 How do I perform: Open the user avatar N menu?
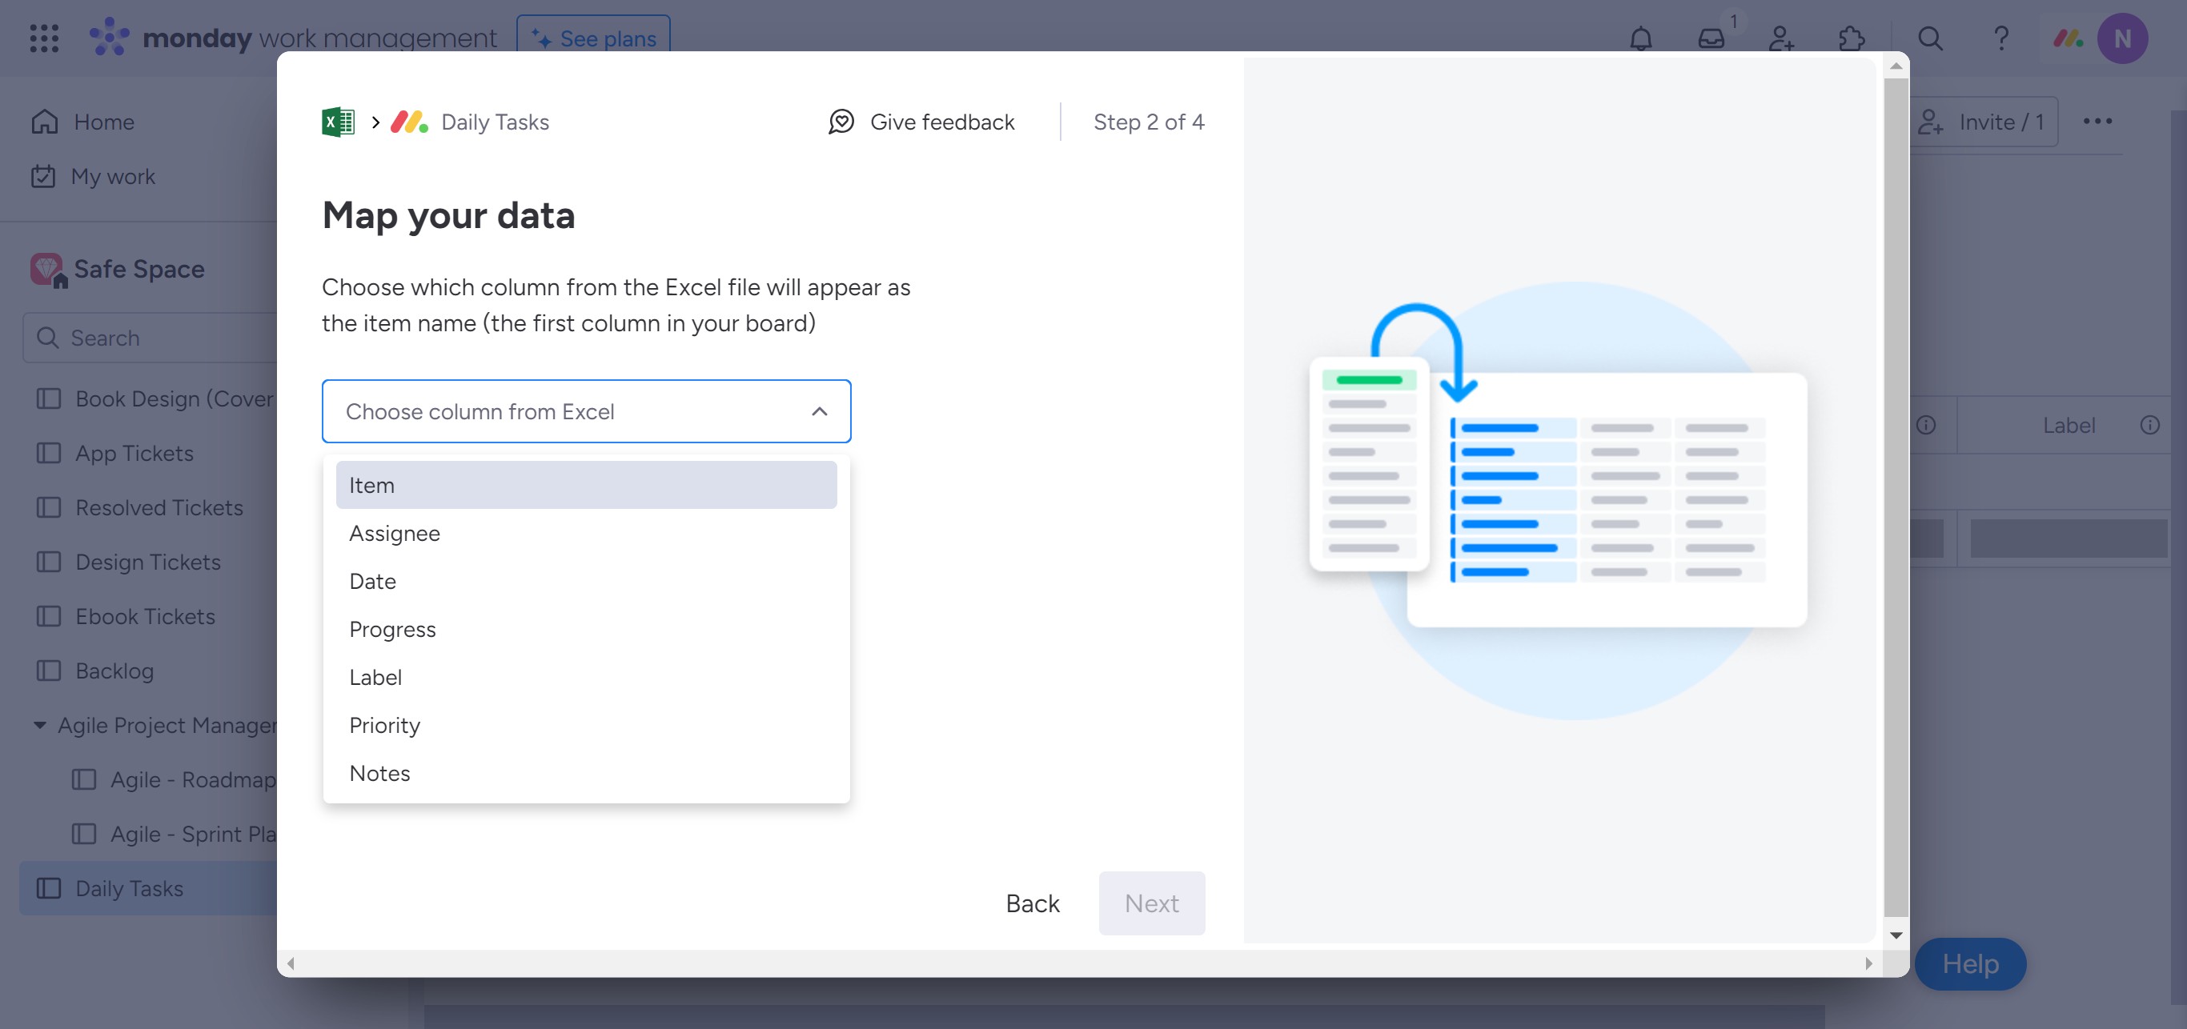click(2121, 38)
